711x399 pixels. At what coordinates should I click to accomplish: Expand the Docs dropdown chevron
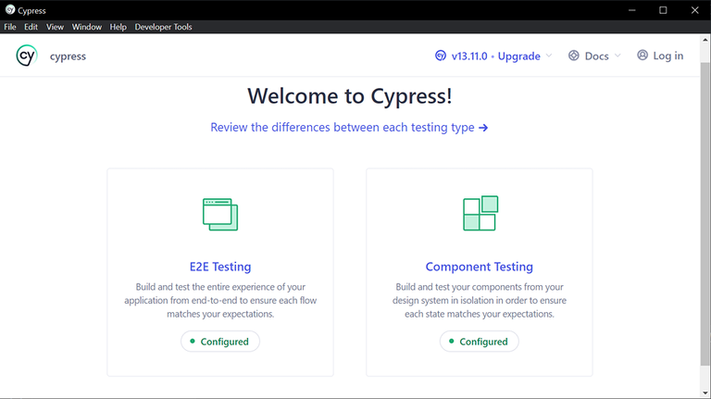coord(617,56)
